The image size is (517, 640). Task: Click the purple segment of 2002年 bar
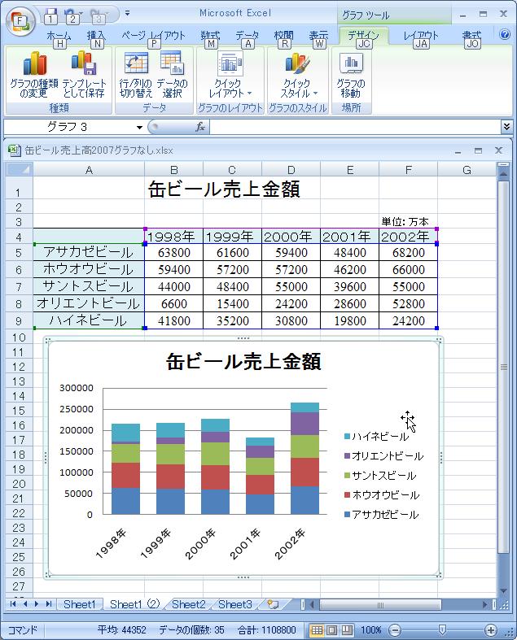coord(305,424)
